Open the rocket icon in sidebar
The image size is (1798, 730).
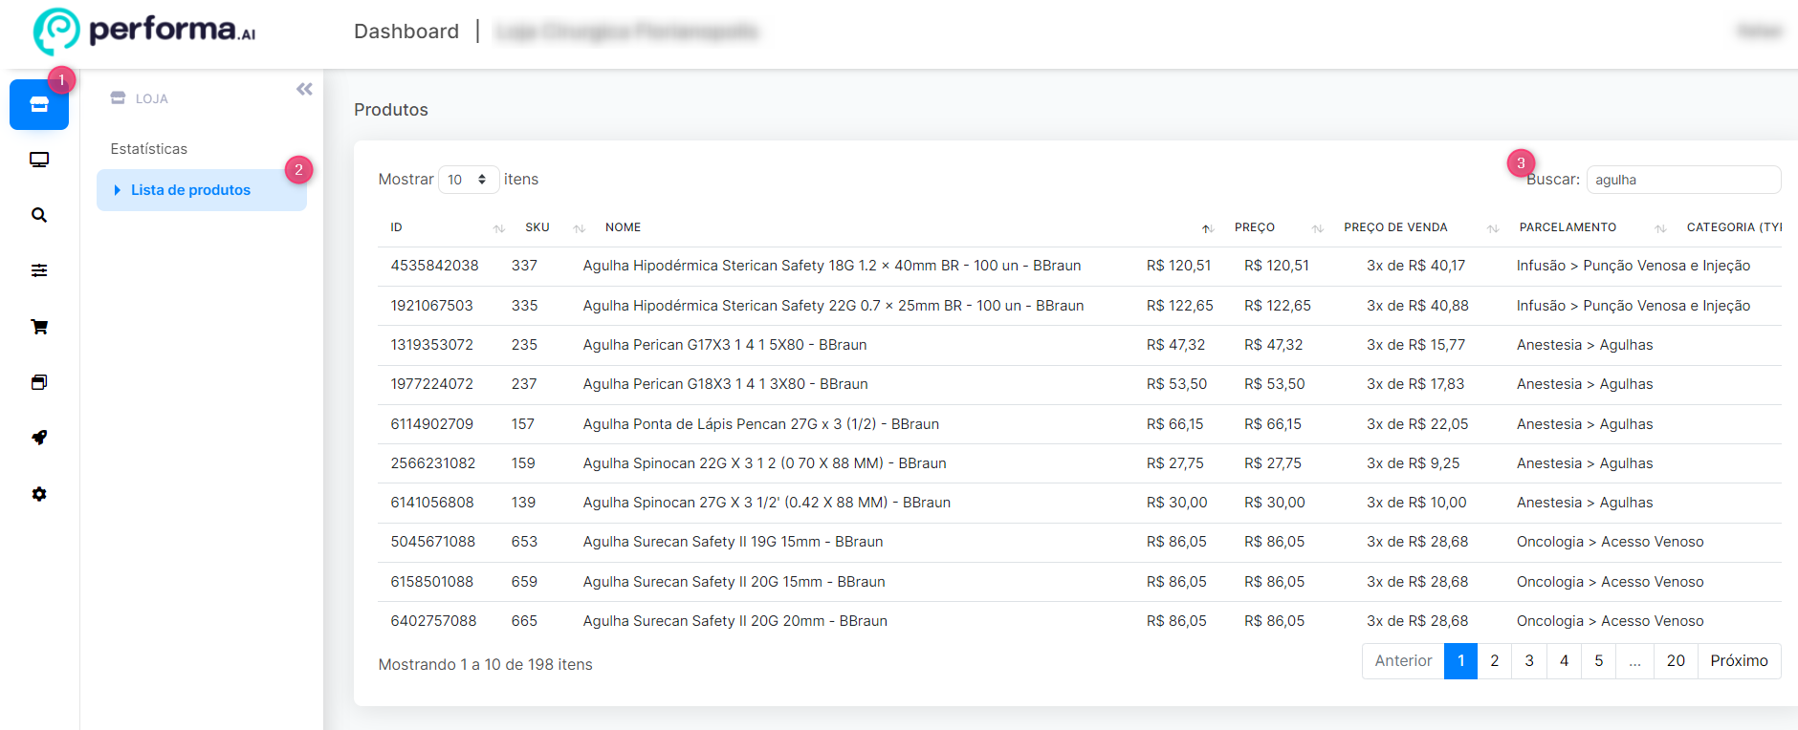tap(39, 438)
